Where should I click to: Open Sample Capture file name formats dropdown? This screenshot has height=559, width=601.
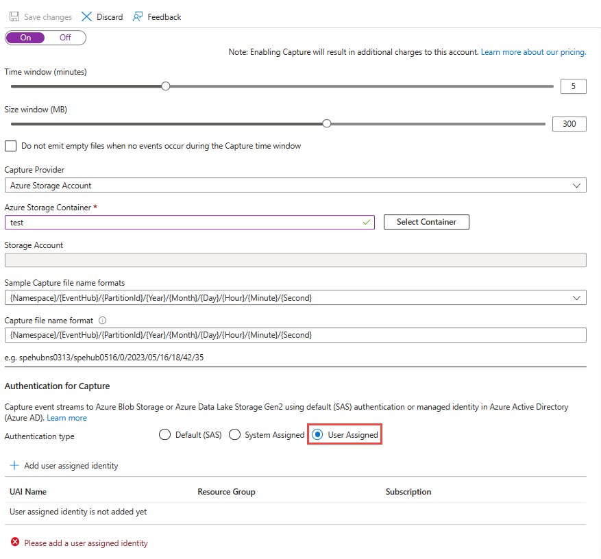pyautogui.click(x=295, y=298)
